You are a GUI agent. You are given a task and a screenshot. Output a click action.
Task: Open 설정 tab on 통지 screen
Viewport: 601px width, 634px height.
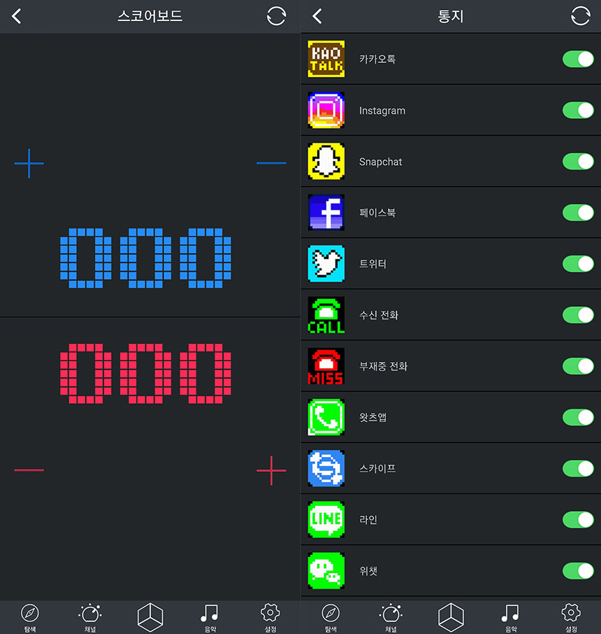pyautogui.click(x=571, y=618)
